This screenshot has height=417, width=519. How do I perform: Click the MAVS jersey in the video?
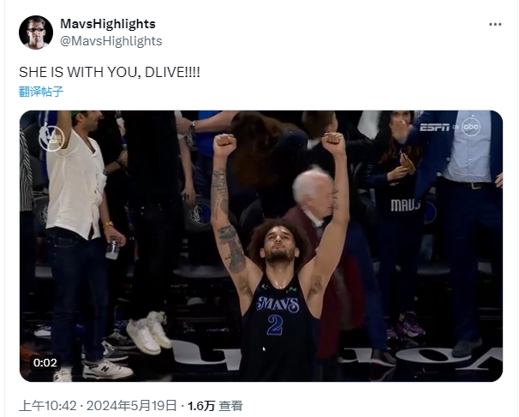[x=278, y=326]
